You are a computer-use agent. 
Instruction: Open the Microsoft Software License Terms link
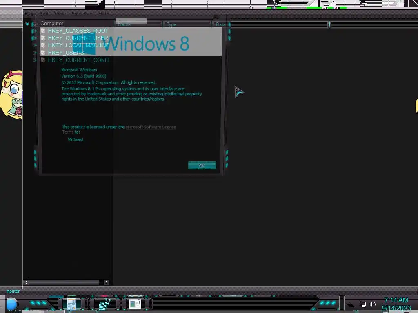[151, 127]
